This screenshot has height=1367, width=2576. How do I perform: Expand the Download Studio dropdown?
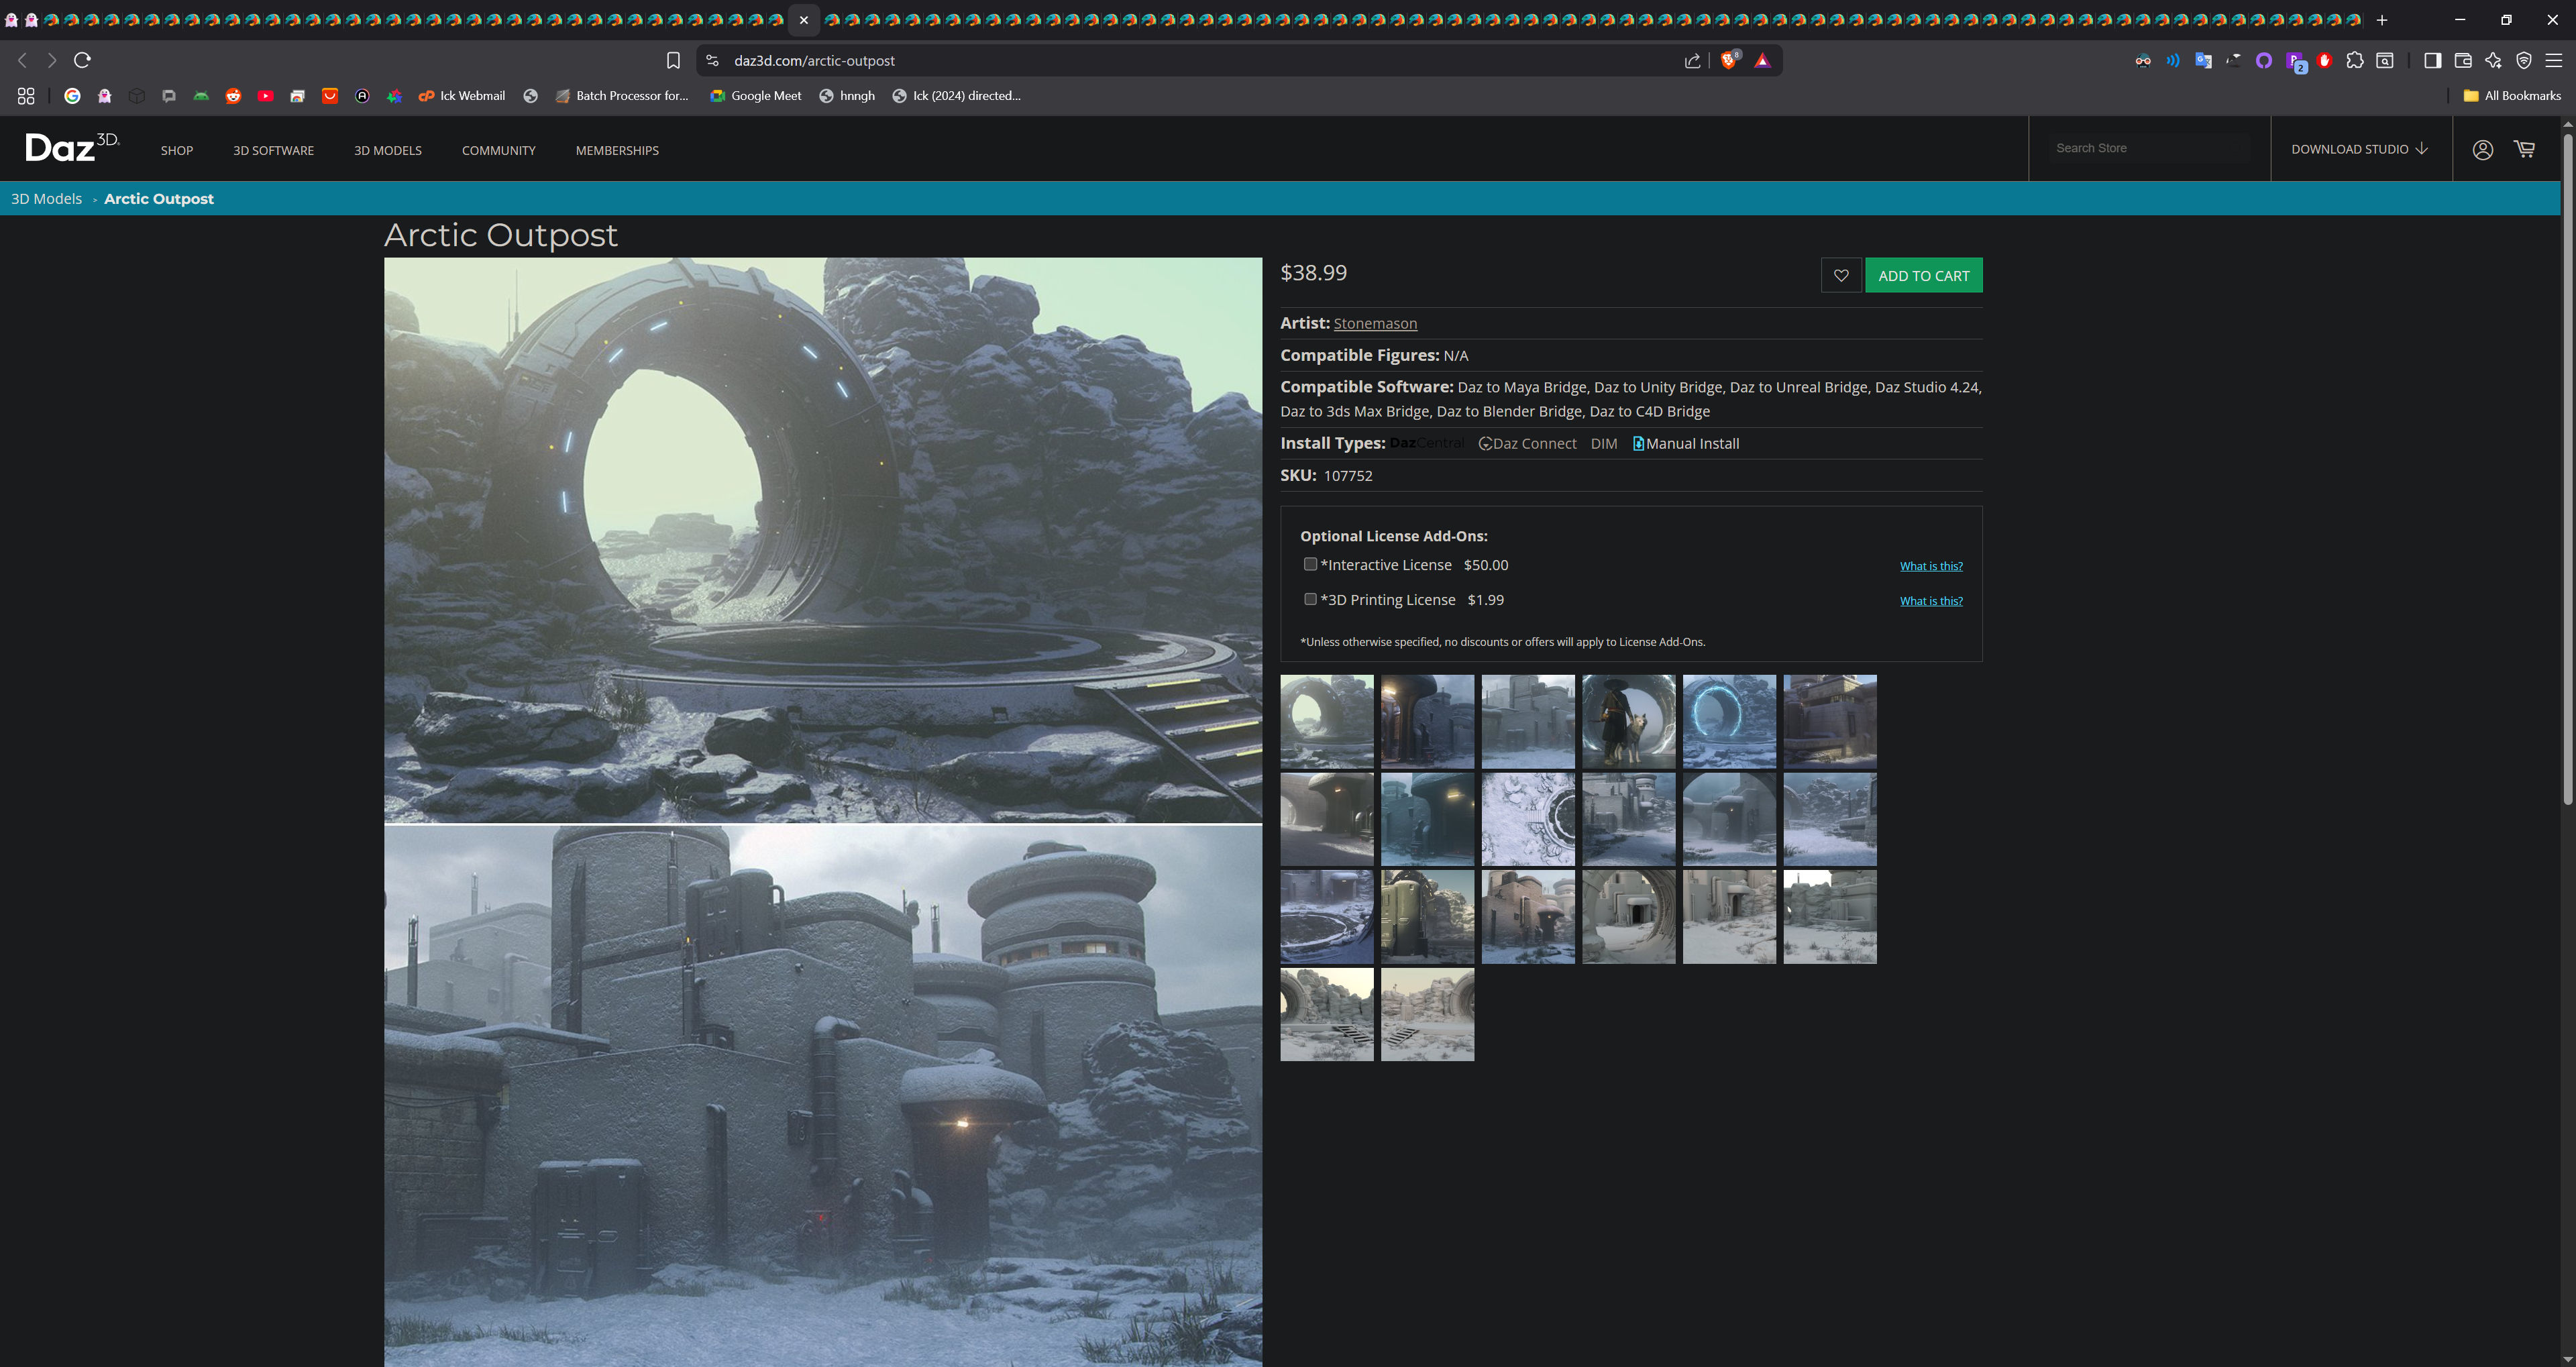point(2360,149)
